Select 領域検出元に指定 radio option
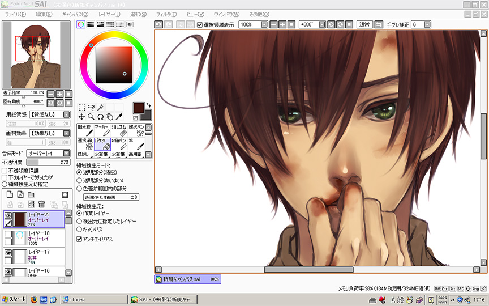The height and width of the screenshot is (306, 489). (5, 184)
